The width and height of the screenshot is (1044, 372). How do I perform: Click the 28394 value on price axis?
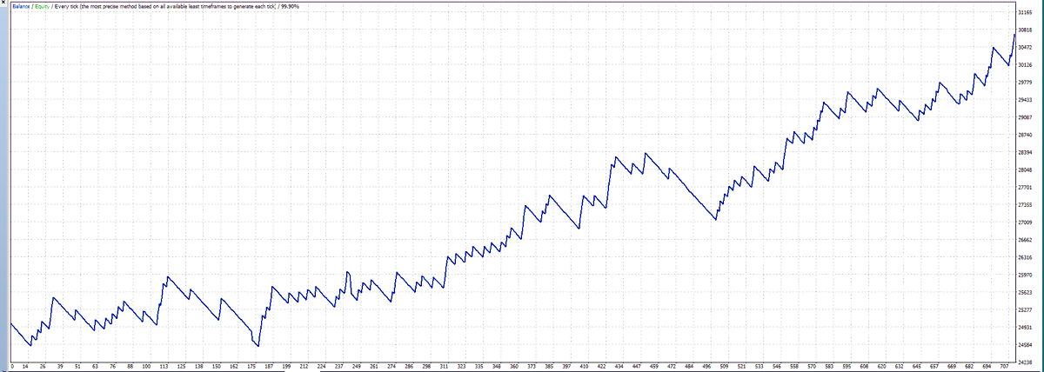(x=1023, y=152)
